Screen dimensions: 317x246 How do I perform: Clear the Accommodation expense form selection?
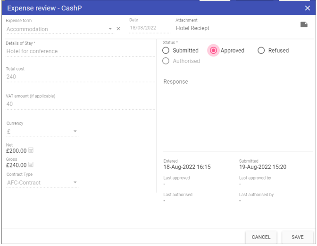(118, 29)
